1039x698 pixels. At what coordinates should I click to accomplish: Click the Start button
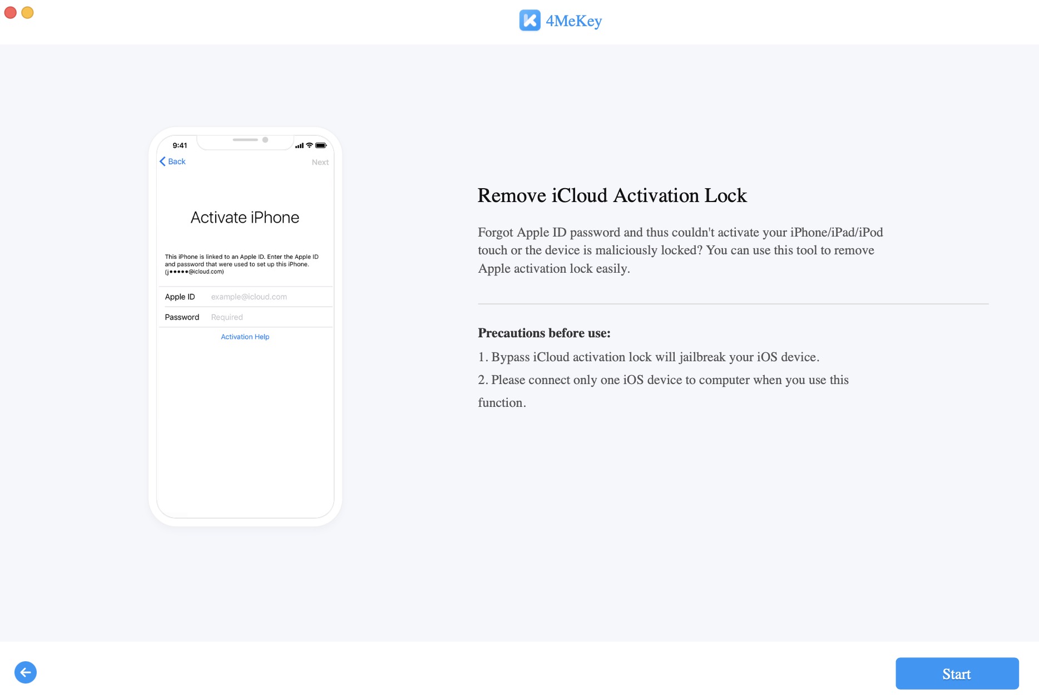click(957, 674)
